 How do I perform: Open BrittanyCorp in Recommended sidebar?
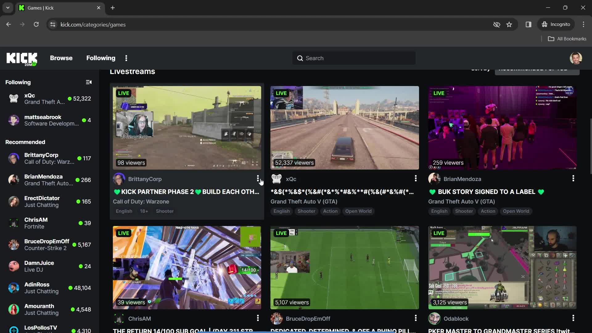[49, 158]
